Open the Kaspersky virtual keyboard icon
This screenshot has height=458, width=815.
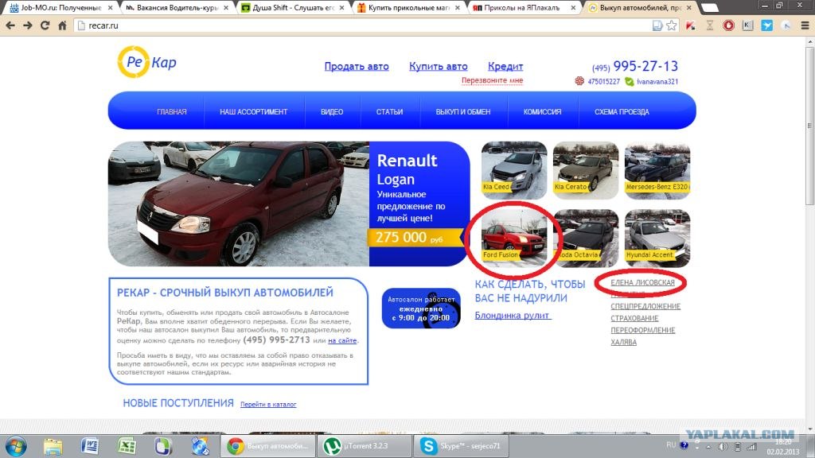point(747,25)
